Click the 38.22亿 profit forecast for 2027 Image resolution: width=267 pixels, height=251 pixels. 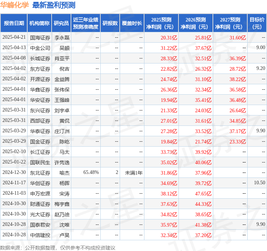238,79
